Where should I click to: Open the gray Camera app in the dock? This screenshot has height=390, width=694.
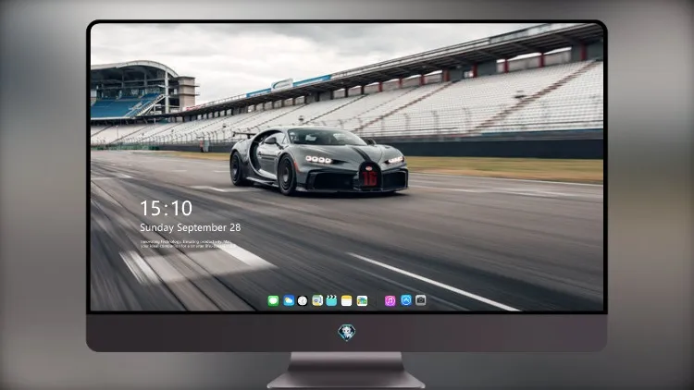pyautogui.click(x=420, y=300)
